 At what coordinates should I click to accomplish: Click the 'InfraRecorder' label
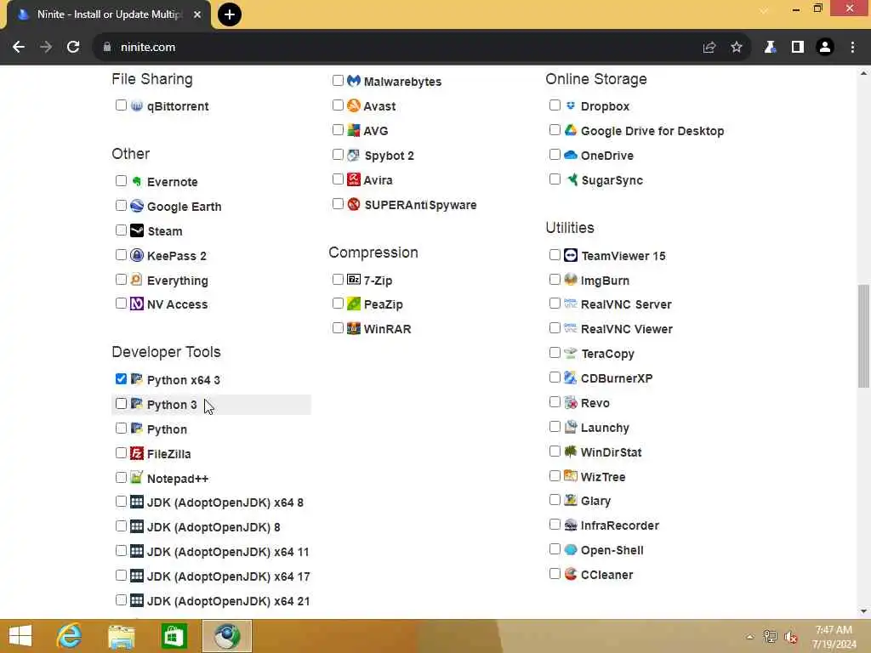620,525
